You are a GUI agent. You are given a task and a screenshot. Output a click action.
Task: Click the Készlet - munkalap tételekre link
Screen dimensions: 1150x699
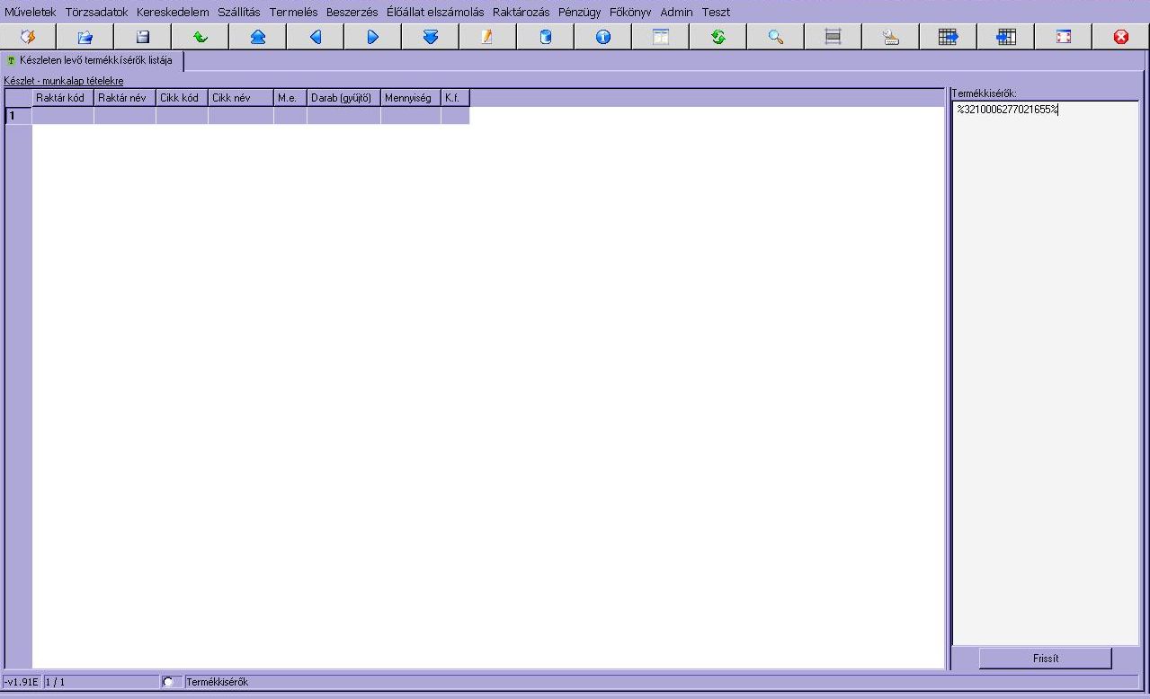[64, 81]
